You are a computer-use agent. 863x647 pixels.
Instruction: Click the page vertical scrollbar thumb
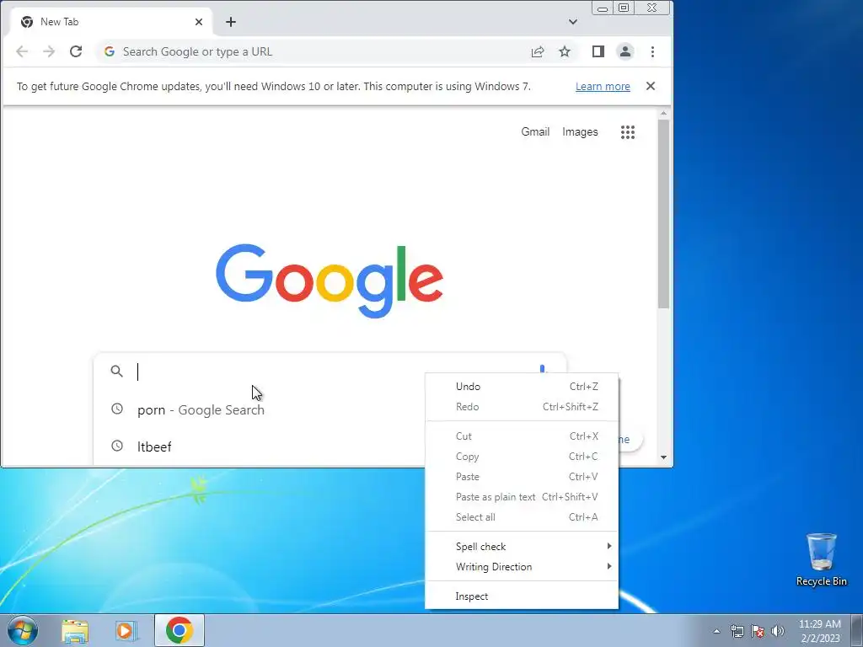point(664,214)
